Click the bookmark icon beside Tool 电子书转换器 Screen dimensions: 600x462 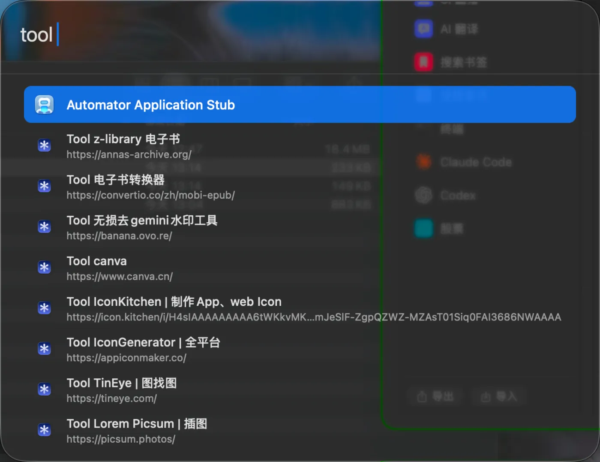[x=44, y=186]
